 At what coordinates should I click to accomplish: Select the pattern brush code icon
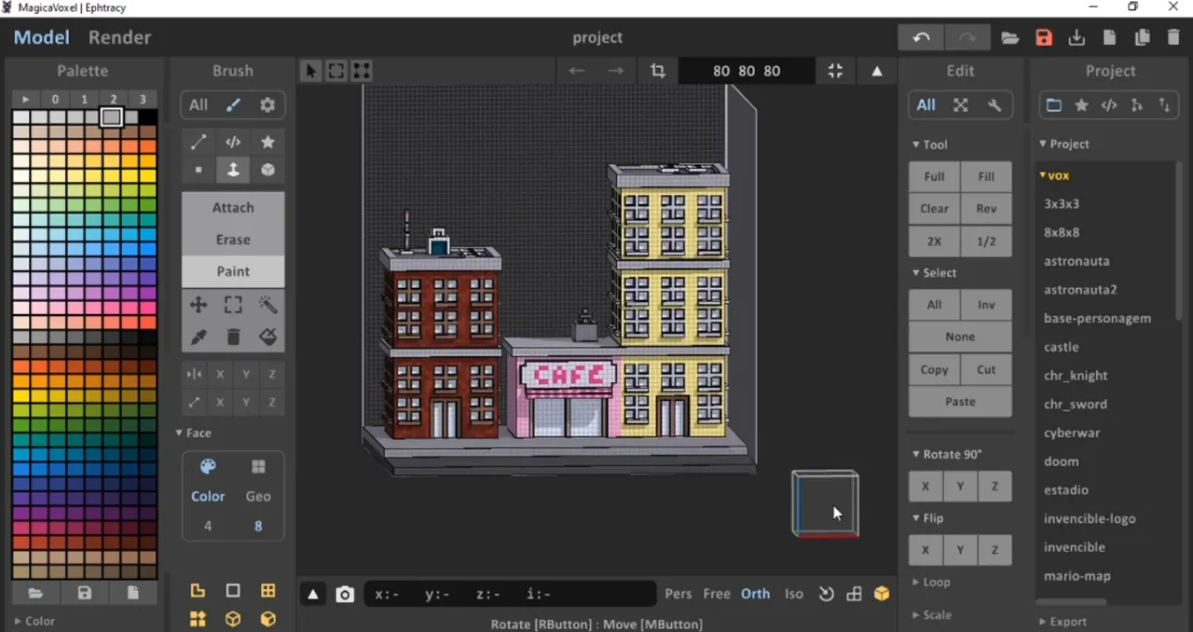point(233,142)
